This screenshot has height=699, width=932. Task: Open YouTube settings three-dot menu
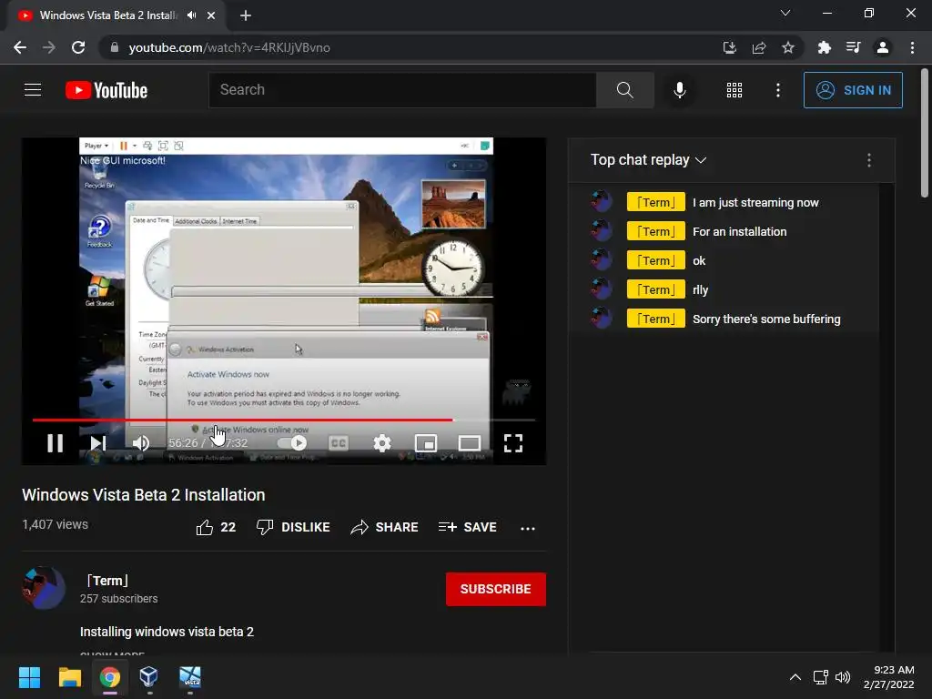[x=778, y=90]
